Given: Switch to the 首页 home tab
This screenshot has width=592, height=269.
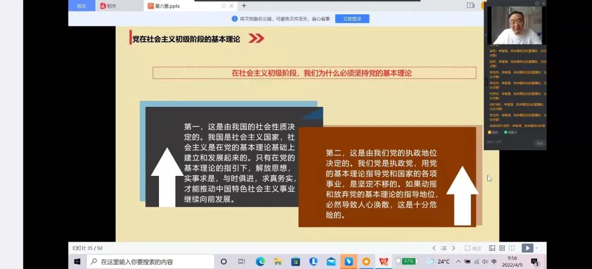Looking at the screenshot, I should pyautogui.click(x=81, y=6).
